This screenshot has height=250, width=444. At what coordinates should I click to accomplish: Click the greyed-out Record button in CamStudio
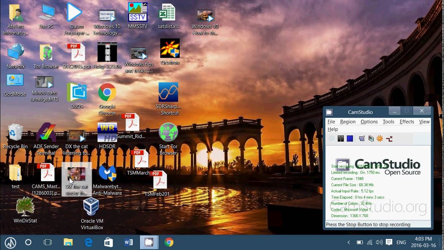332,139
